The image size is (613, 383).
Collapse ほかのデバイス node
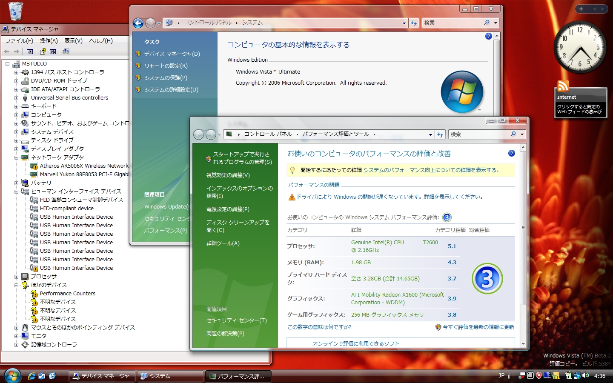pos(17,285)
